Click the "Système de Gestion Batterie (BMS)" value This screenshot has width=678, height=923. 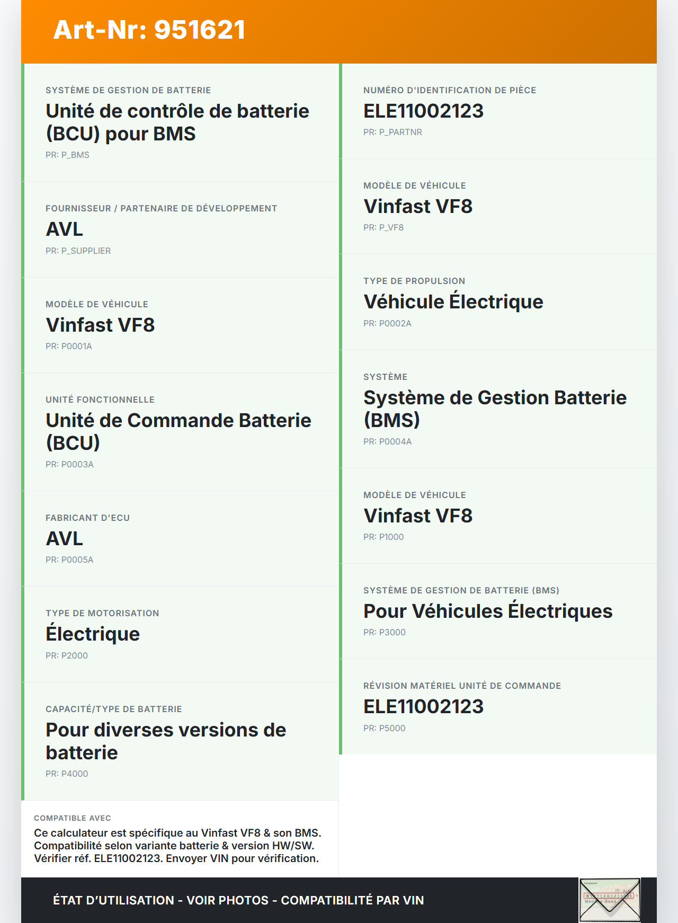494,409
